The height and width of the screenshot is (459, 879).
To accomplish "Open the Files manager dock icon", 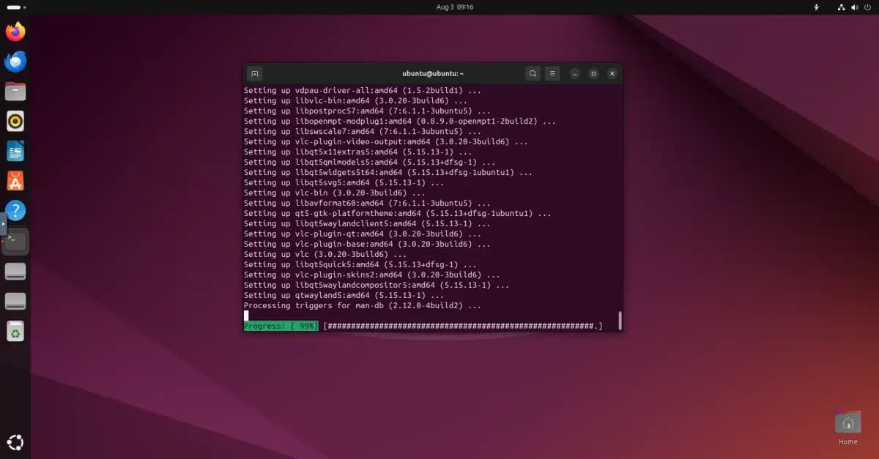I will 15,92.
